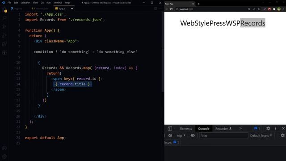Open new browser tab with plus button
Viewport: 286px width, 161px height.
[x=198, y=4]
